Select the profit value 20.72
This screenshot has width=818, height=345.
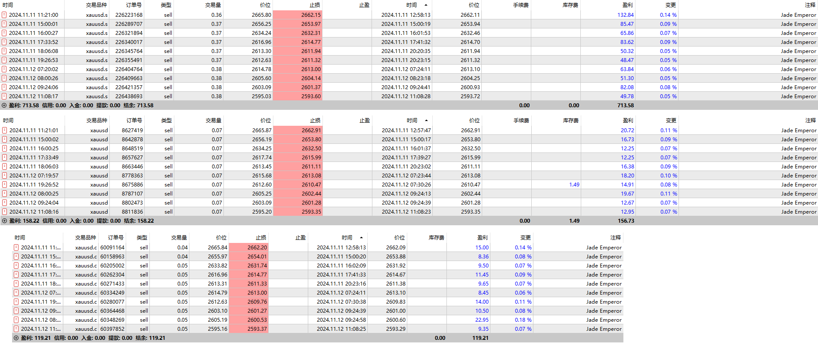click(x=627, y=130)
